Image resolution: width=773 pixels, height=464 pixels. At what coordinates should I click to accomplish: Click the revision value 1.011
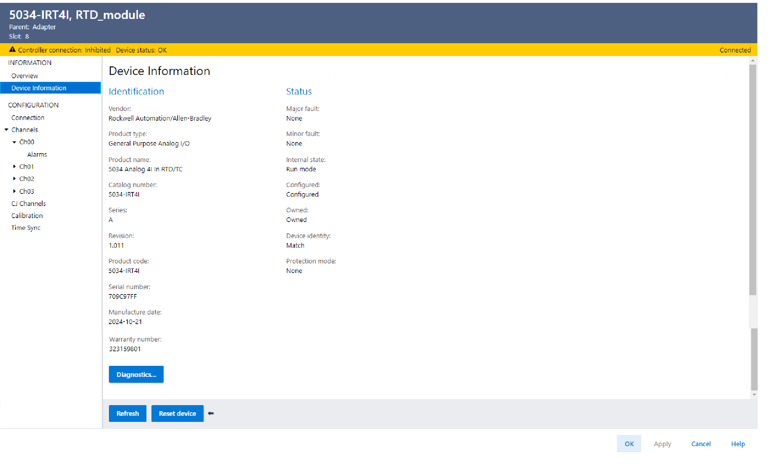tap(116, 245)
